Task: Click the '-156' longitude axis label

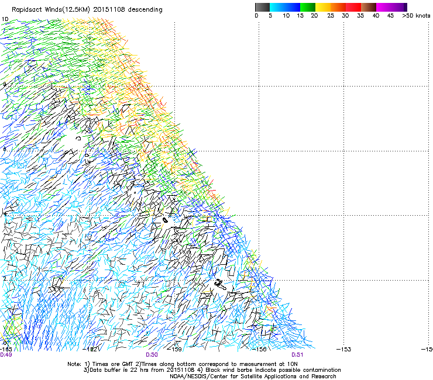Action: tap(259, 350)
